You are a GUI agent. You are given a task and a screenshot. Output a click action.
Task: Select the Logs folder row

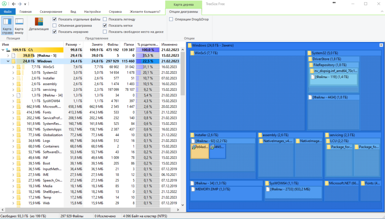90,141
